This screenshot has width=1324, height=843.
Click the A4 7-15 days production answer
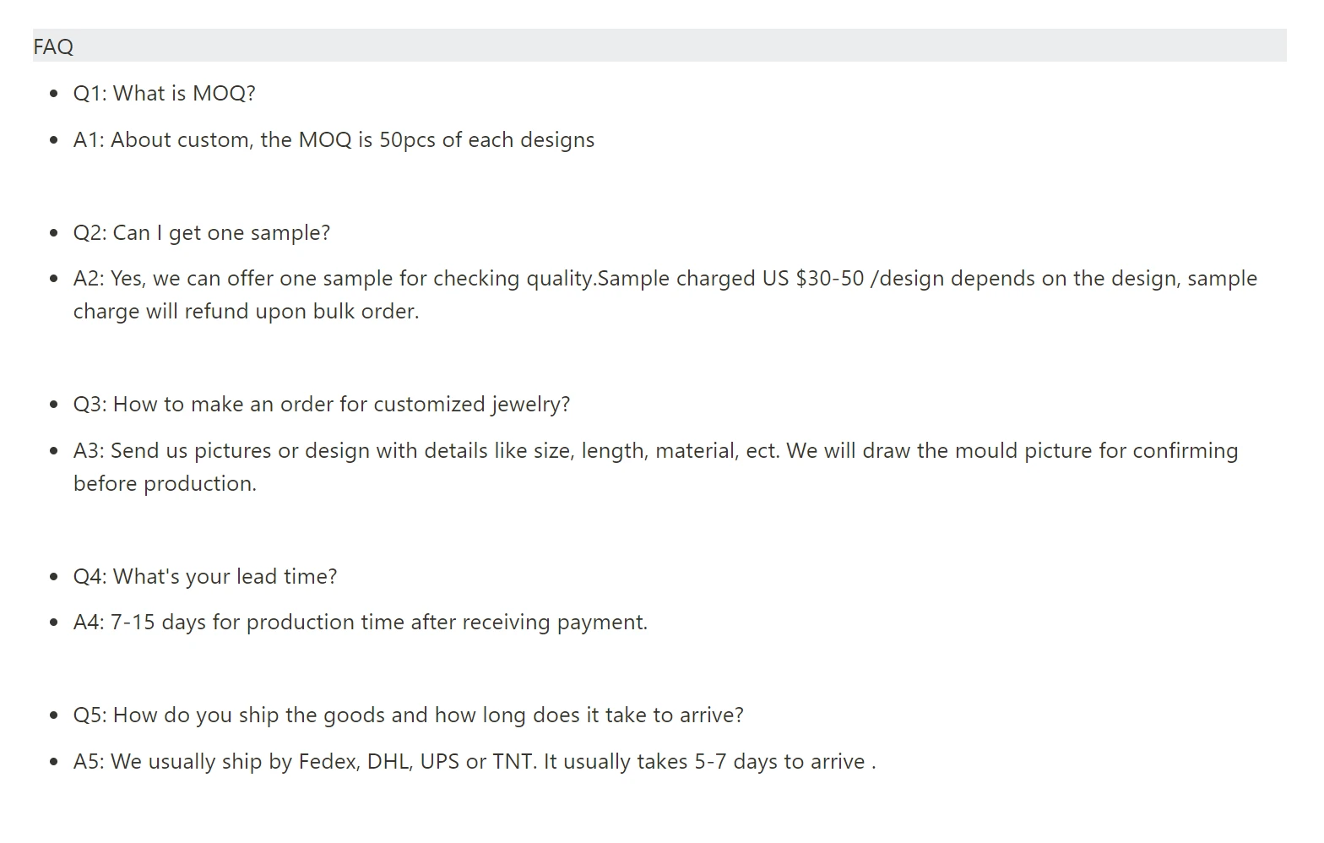coord(360,622)
